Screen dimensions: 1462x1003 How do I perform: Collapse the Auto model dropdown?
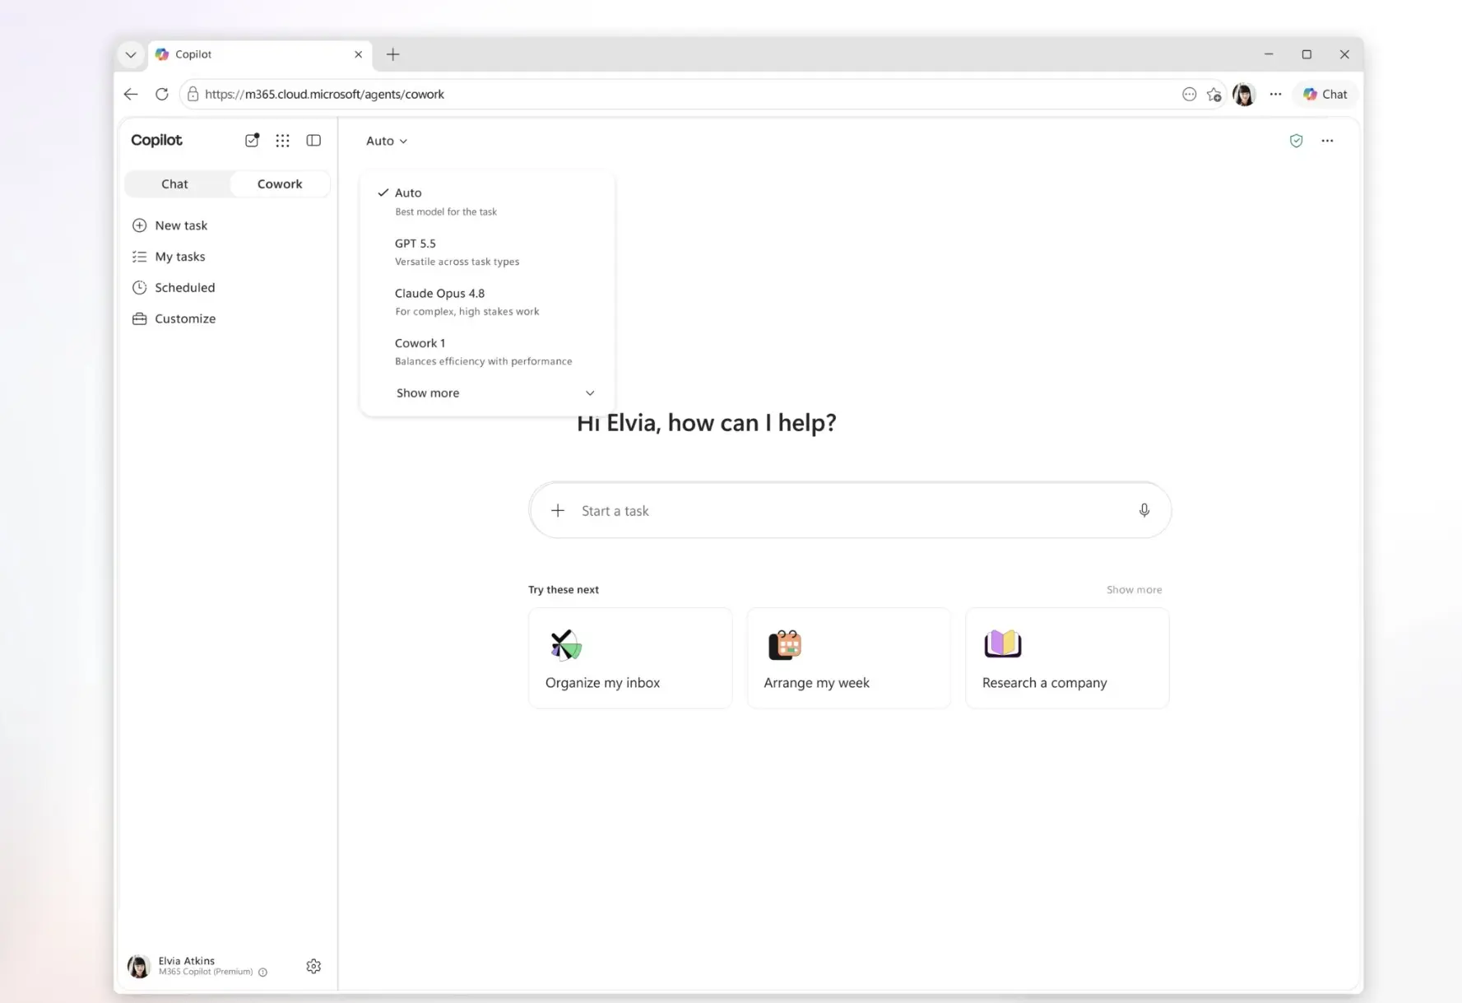pyautogui.click(x=387, y=141)
